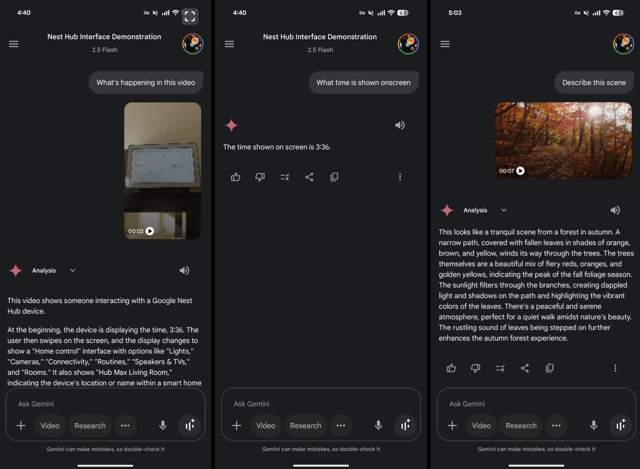This screenshot has width=640, height=469.
Task: Expand Analysis chevron under the Nest Hub video
Action: (72, 270)
